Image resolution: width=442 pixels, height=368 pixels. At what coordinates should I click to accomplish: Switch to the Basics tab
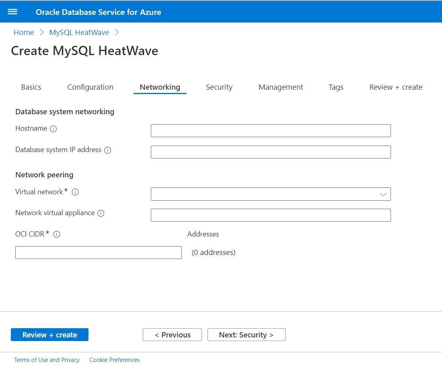(x=31, y=87)
